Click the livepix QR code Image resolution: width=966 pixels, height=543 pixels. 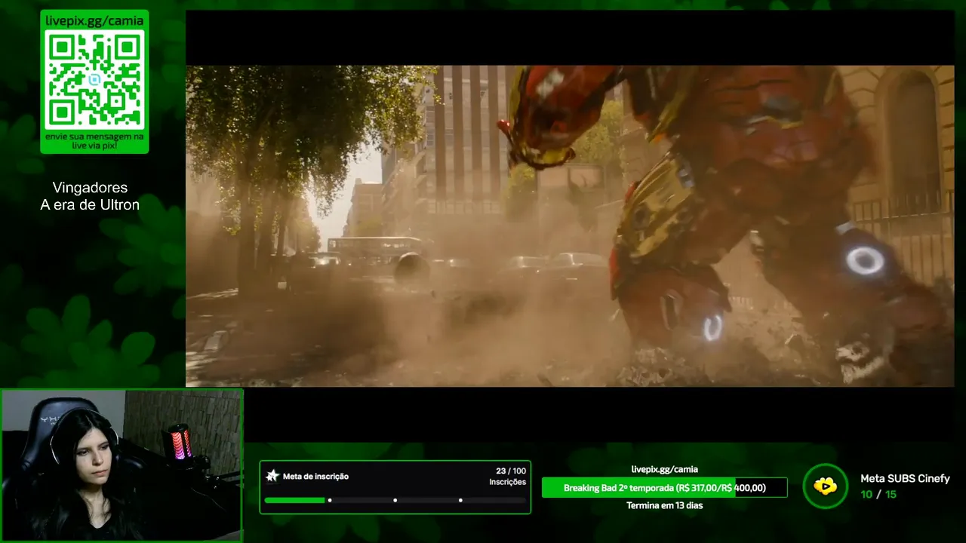94,80
